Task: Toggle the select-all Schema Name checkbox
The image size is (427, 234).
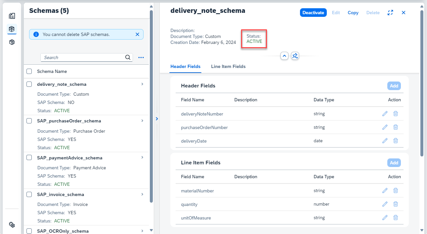Action: click(x=29, y=71)
